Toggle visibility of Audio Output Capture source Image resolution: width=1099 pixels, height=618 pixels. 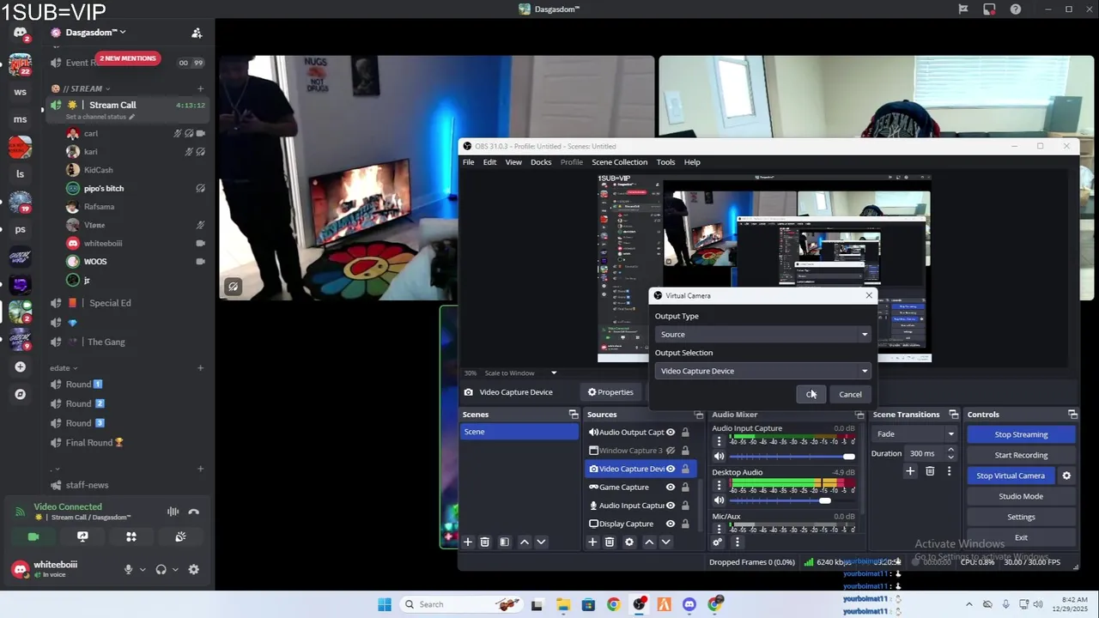pos(671,433)
